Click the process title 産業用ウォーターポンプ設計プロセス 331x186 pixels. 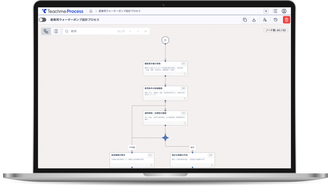click(x=74, y=20)
